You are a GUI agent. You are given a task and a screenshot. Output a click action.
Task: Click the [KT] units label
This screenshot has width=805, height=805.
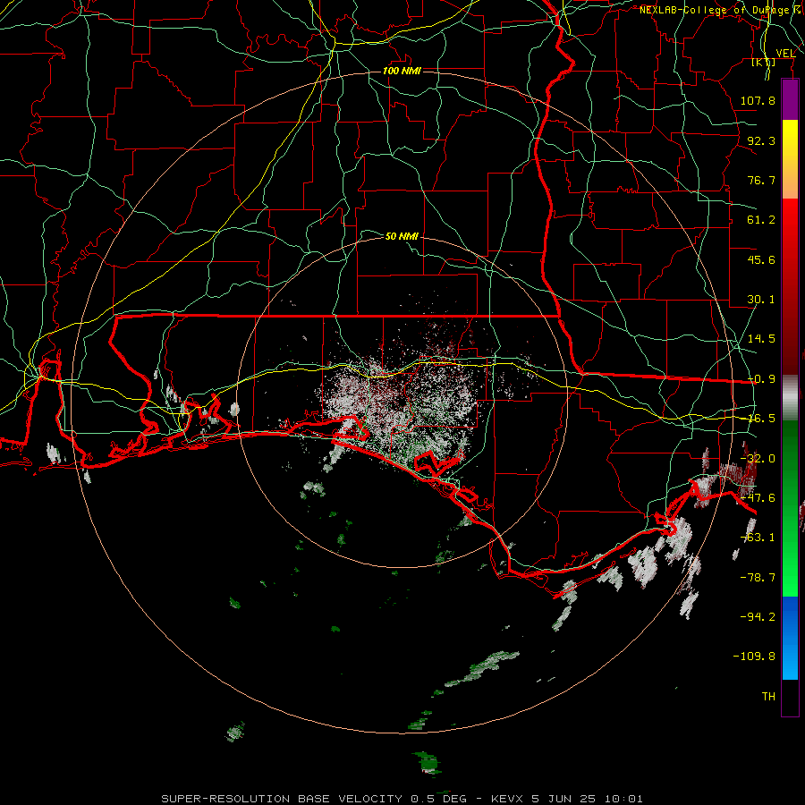764,63
